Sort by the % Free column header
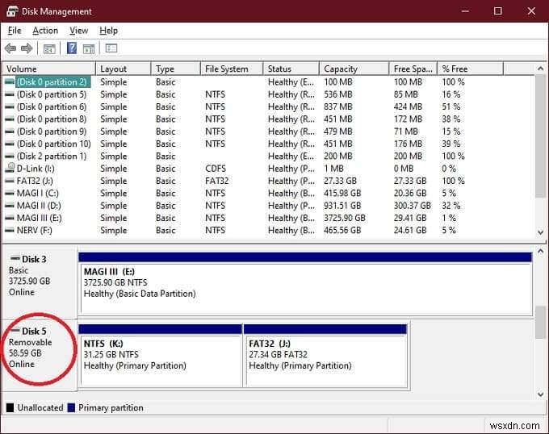Viewport: 549px width, 434px height. pos(470,69)
